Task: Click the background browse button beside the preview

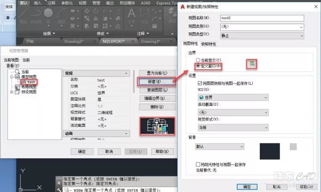Action: coord(293,146)
